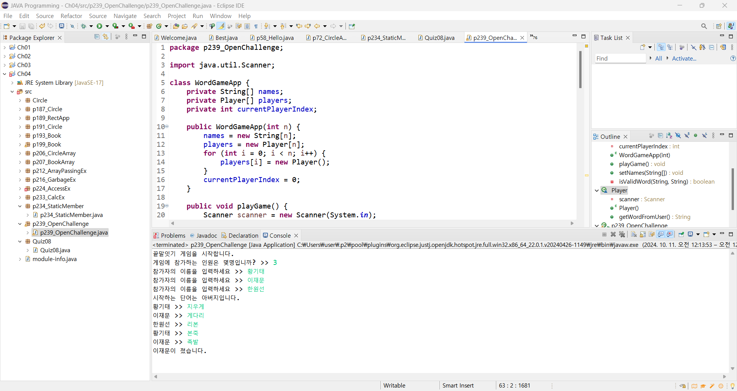Switch to the Declaration tab
Screen dimensions: 737x391
coord(240,235)
